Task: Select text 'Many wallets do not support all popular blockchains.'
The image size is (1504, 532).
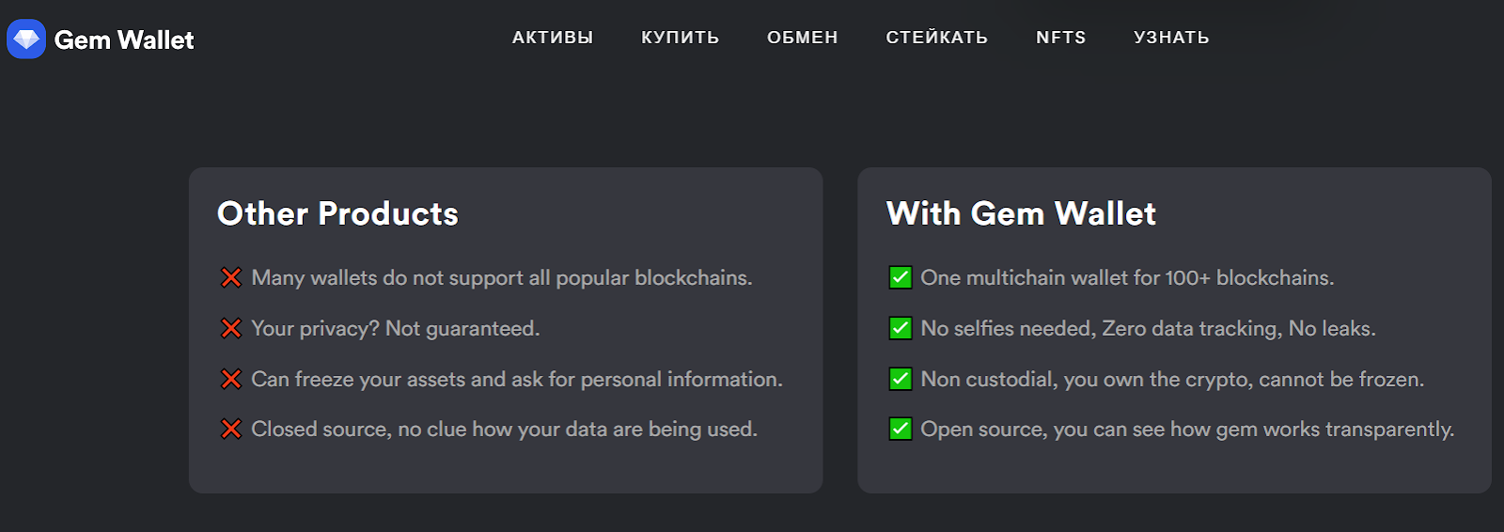Action: 502,278
